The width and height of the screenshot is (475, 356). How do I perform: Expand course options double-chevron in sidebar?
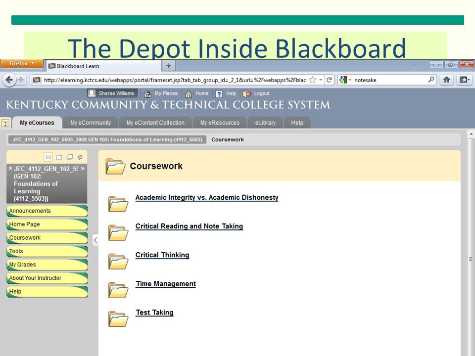[83, 168]
